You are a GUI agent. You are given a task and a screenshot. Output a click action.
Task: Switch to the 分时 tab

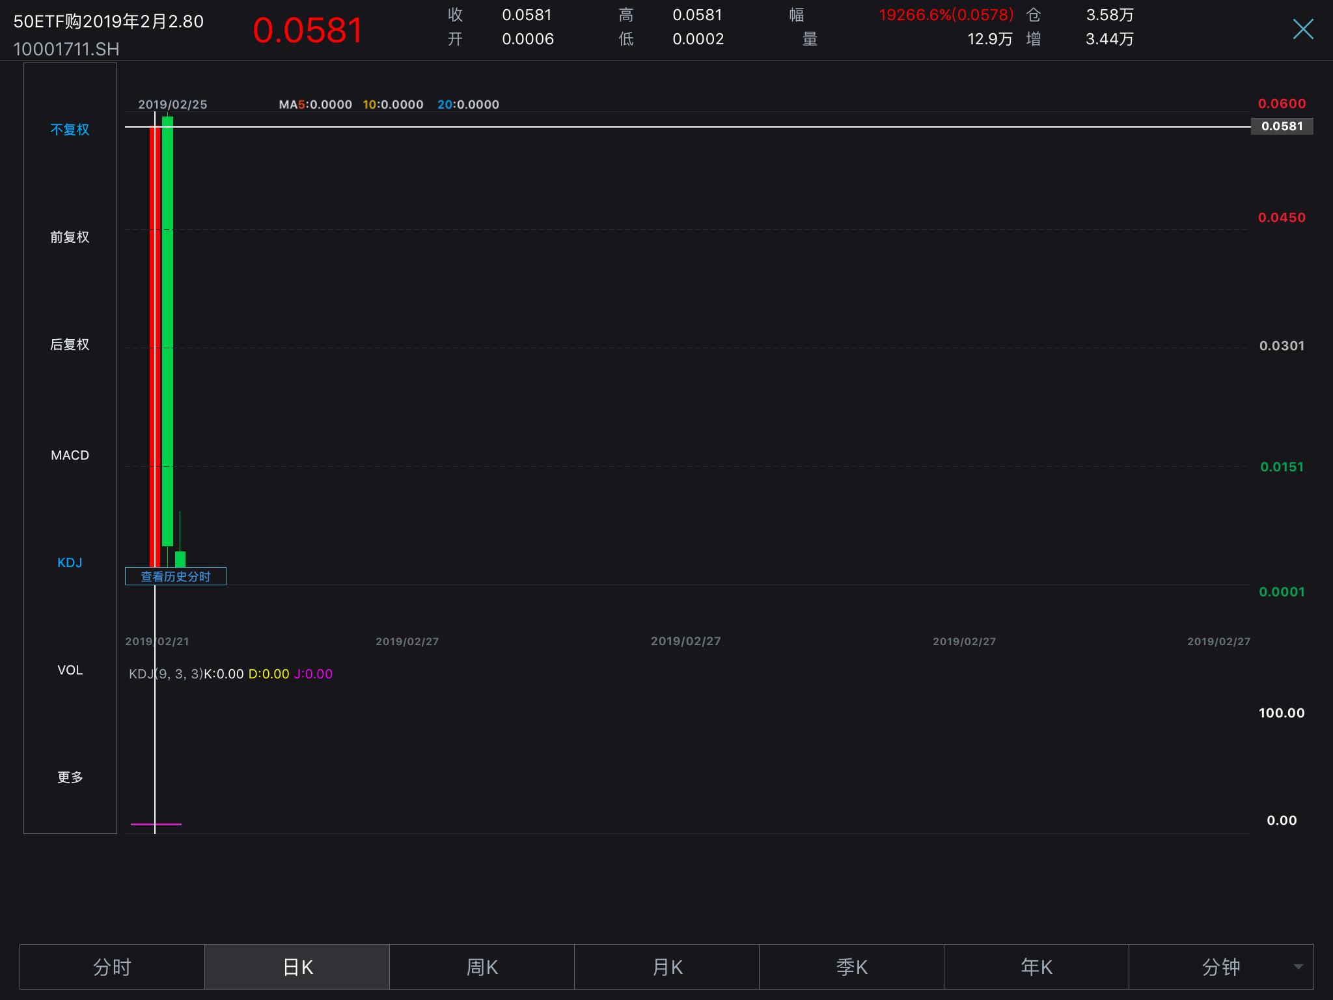112,967
